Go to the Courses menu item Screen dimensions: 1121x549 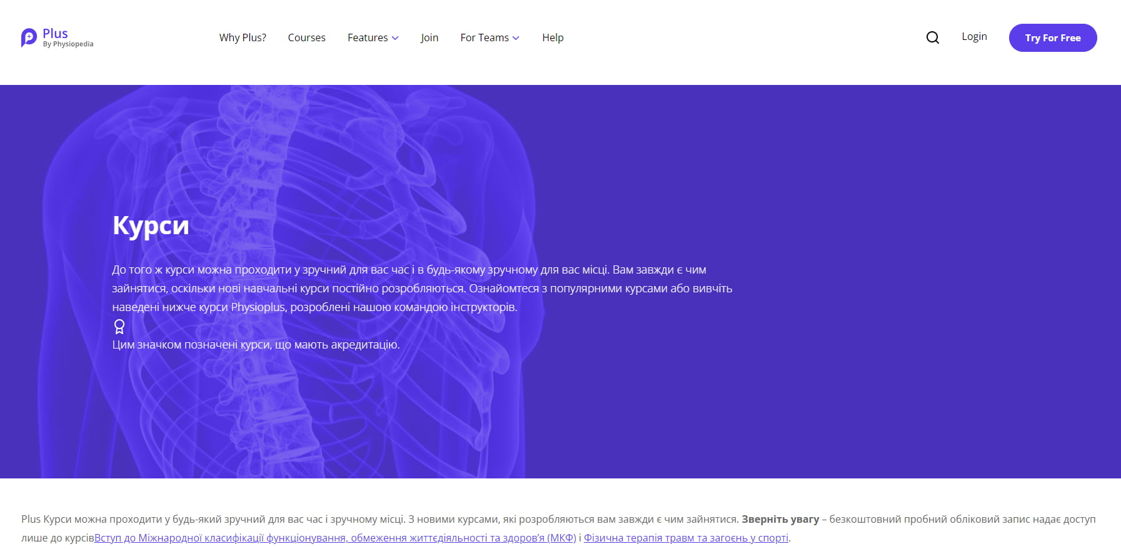point(306,37)
